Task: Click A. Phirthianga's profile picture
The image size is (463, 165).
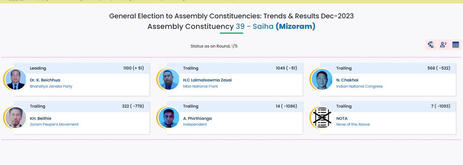Action: (169, 117)
